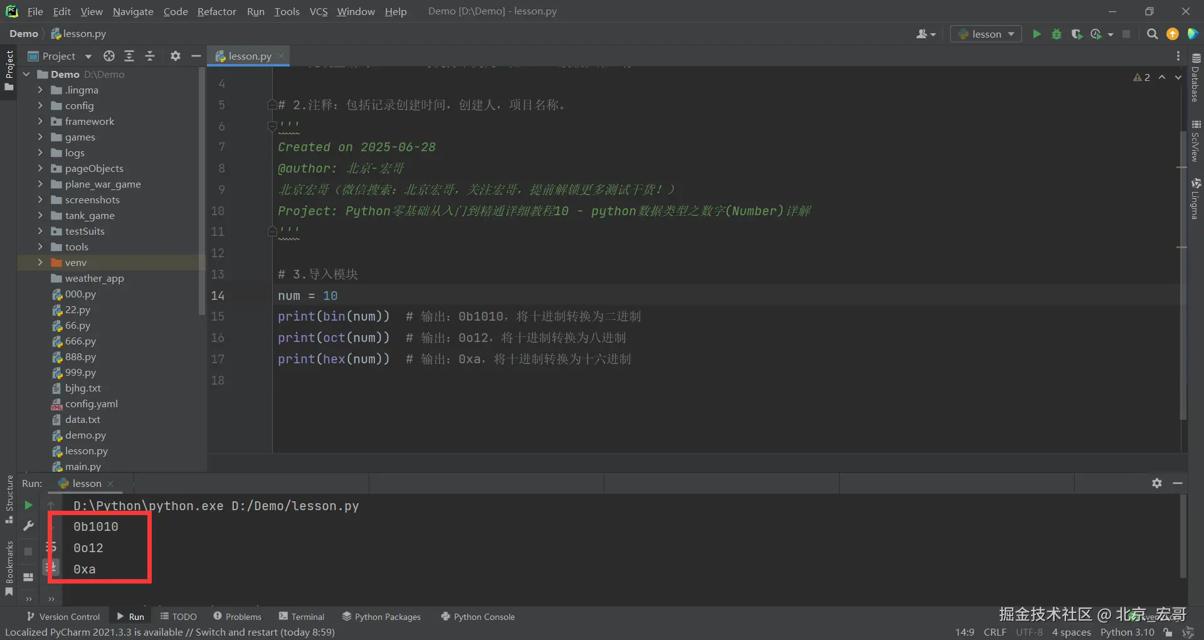The image size is (1204, 640).
Task: Hide the Run tool window
Action: 1178,483
